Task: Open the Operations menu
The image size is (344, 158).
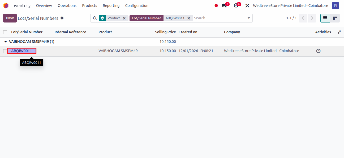Action: [x=67, y=6]
